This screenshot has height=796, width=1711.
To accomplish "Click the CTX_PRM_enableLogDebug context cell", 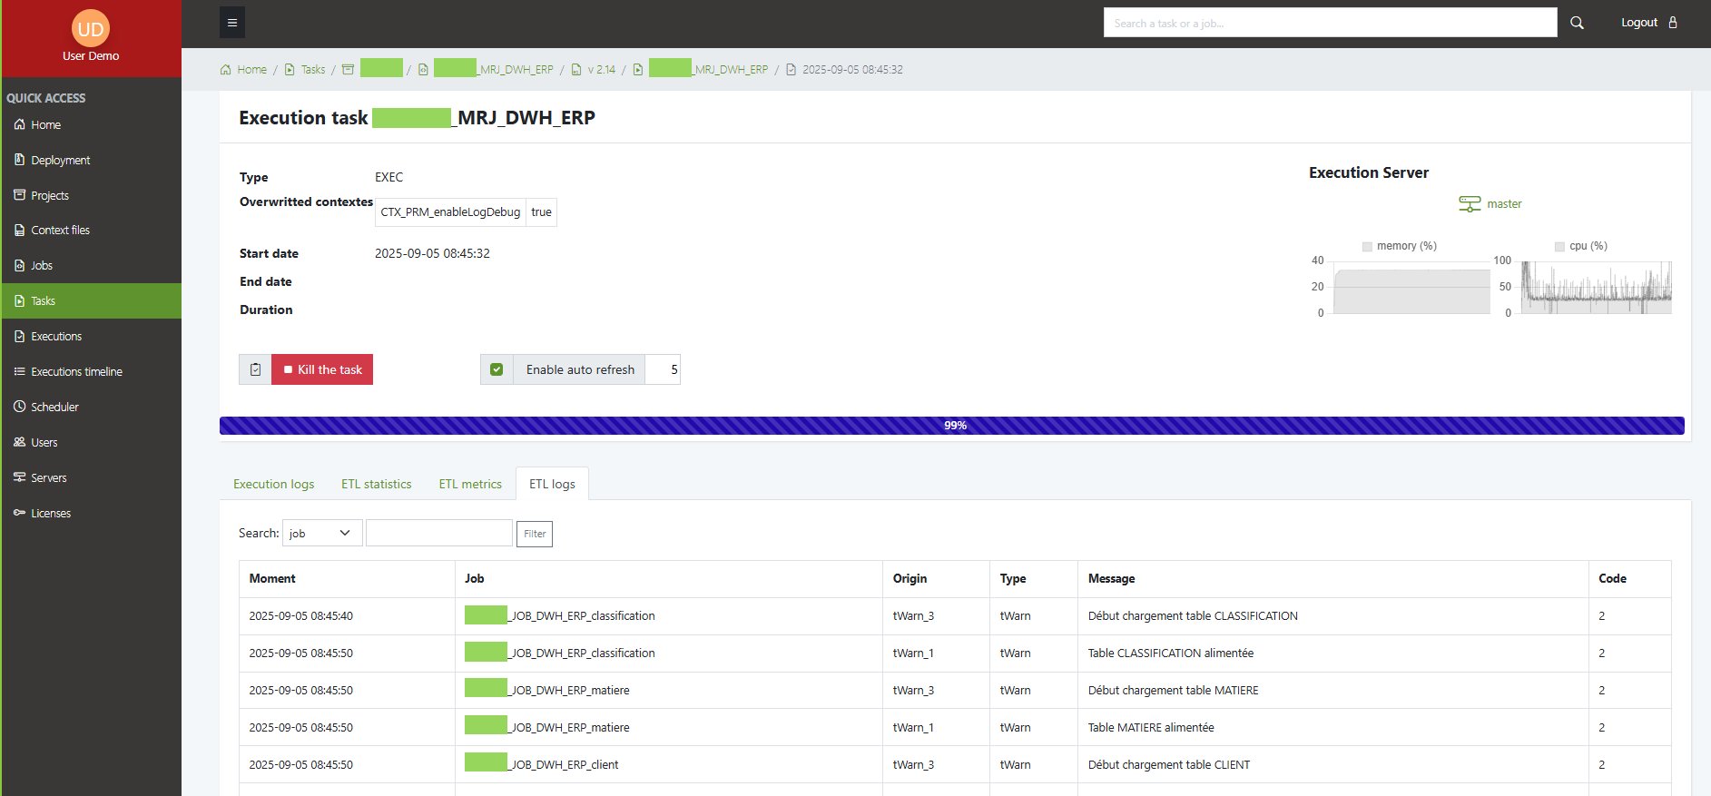I will point(450,212).
